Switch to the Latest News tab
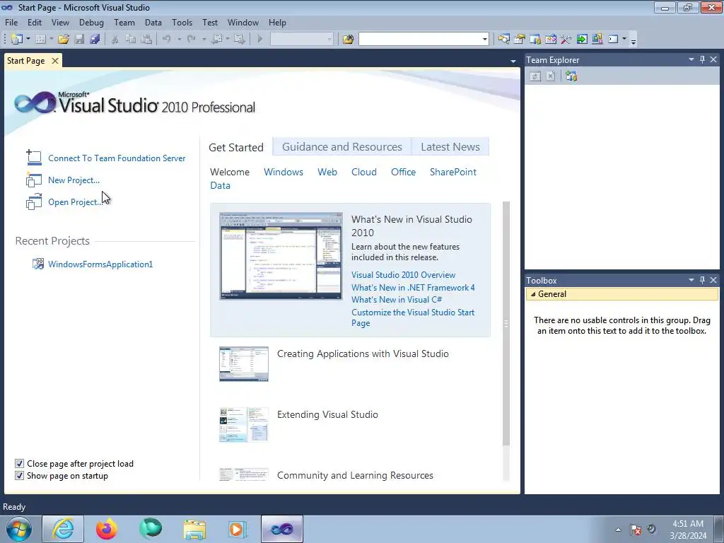The width and height of the screenshot is (724, 543). point(450,147)
